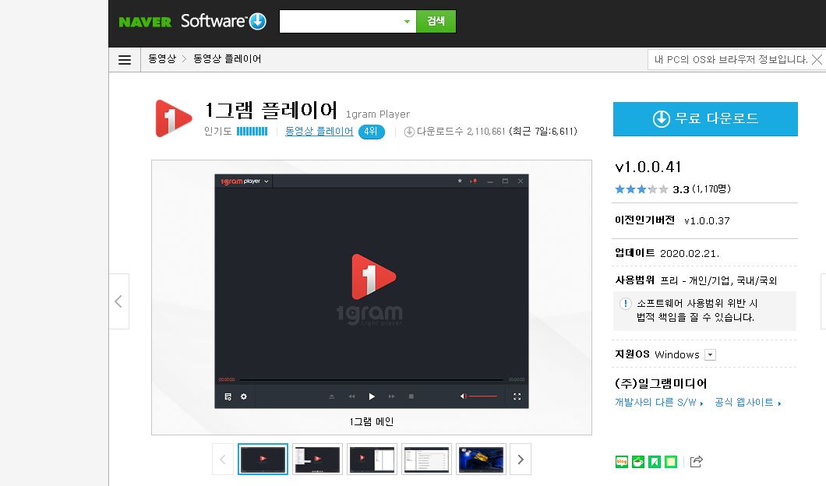The image size is (826, 486).
Task: Click the eject icon in player screenshot
Action: 331,396
